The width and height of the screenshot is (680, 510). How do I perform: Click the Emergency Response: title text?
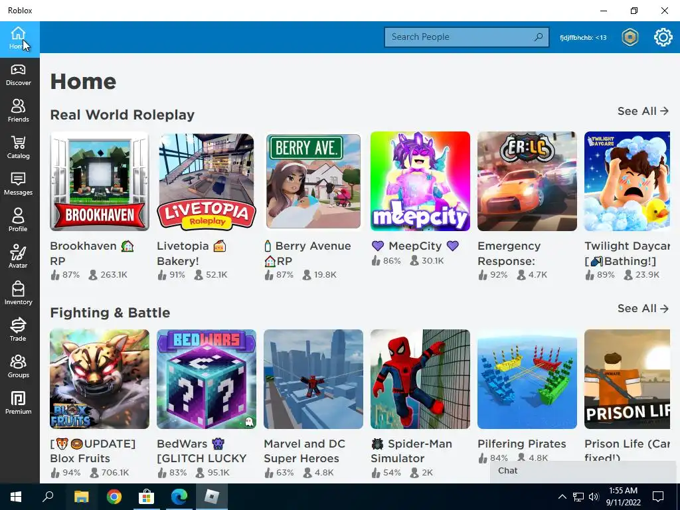pyautogui.click(x=509, y=253)
